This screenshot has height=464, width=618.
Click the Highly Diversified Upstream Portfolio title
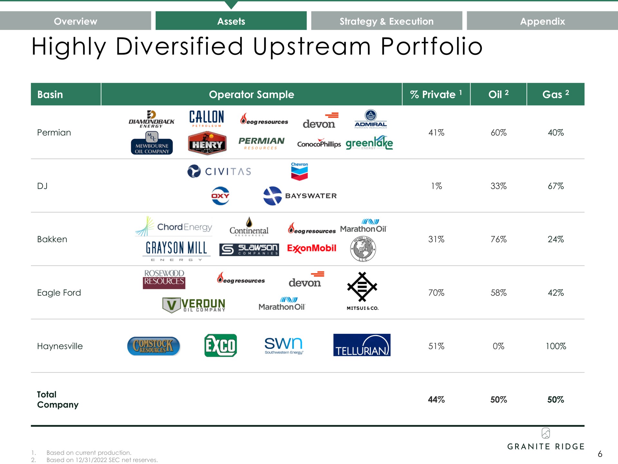coord(257,47)
